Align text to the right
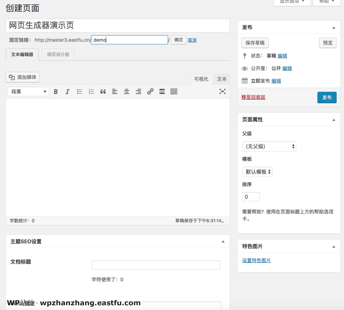This screenshot has height=310, width=344. [138, 91]
